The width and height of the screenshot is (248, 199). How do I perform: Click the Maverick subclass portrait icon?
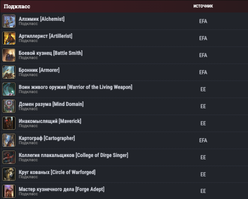(9, 123)
